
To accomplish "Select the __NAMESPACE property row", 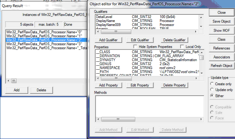I will pyautogui.click(x=147, y=68).
